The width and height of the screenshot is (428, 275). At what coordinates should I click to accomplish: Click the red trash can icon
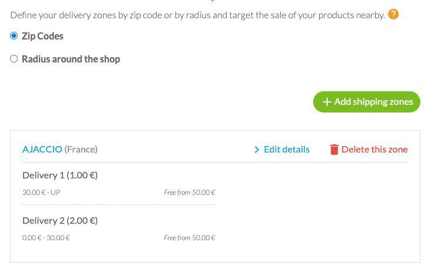pyautogui.click(x=334, y=150)
